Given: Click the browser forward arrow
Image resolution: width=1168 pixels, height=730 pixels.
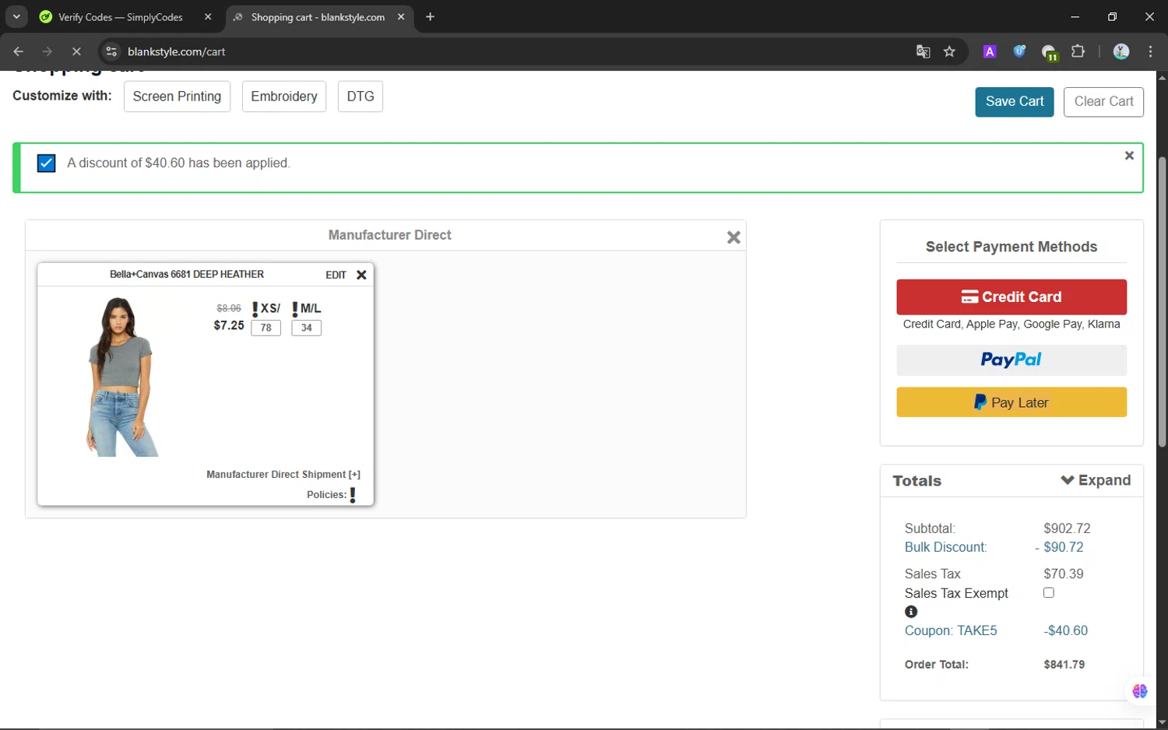Looking at the screenshot, I should point(47,51).
